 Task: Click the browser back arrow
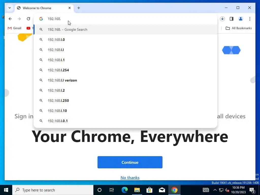(10, 19)
